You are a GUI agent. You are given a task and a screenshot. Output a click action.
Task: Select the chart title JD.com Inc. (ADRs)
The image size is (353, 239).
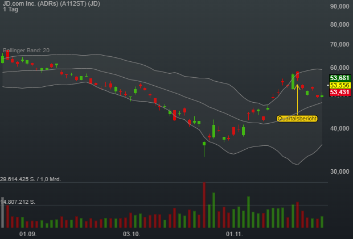coord(51,3)
